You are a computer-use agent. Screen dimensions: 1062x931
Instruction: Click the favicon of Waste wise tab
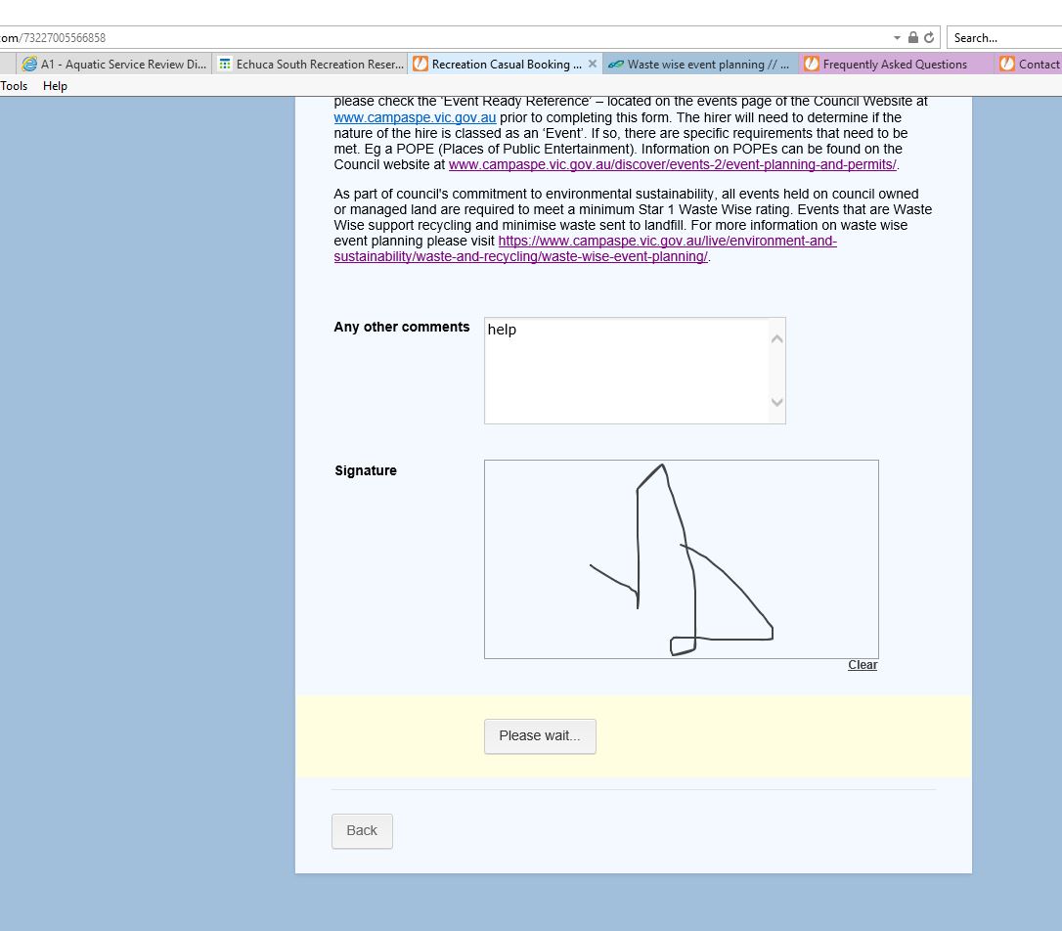pos(616,65)
